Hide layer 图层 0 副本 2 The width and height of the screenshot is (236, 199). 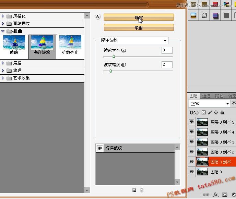pos(191,152)
